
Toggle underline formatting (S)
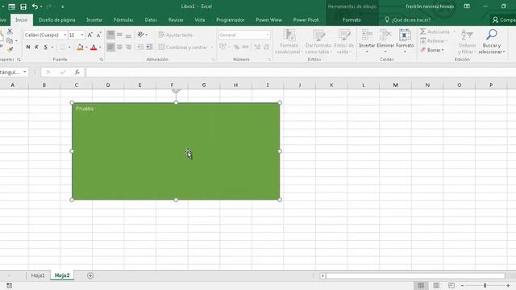(45, 48)
